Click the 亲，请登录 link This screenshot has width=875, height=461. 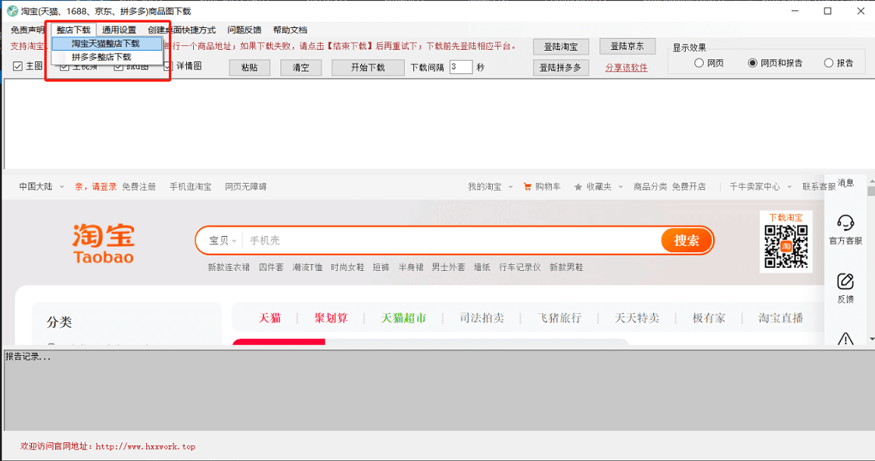coord(96,187)
